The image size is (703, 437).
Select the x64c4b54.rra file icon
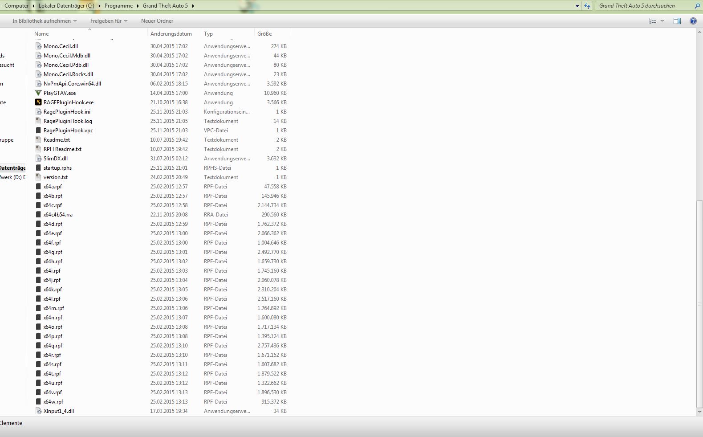pos(38,215)
